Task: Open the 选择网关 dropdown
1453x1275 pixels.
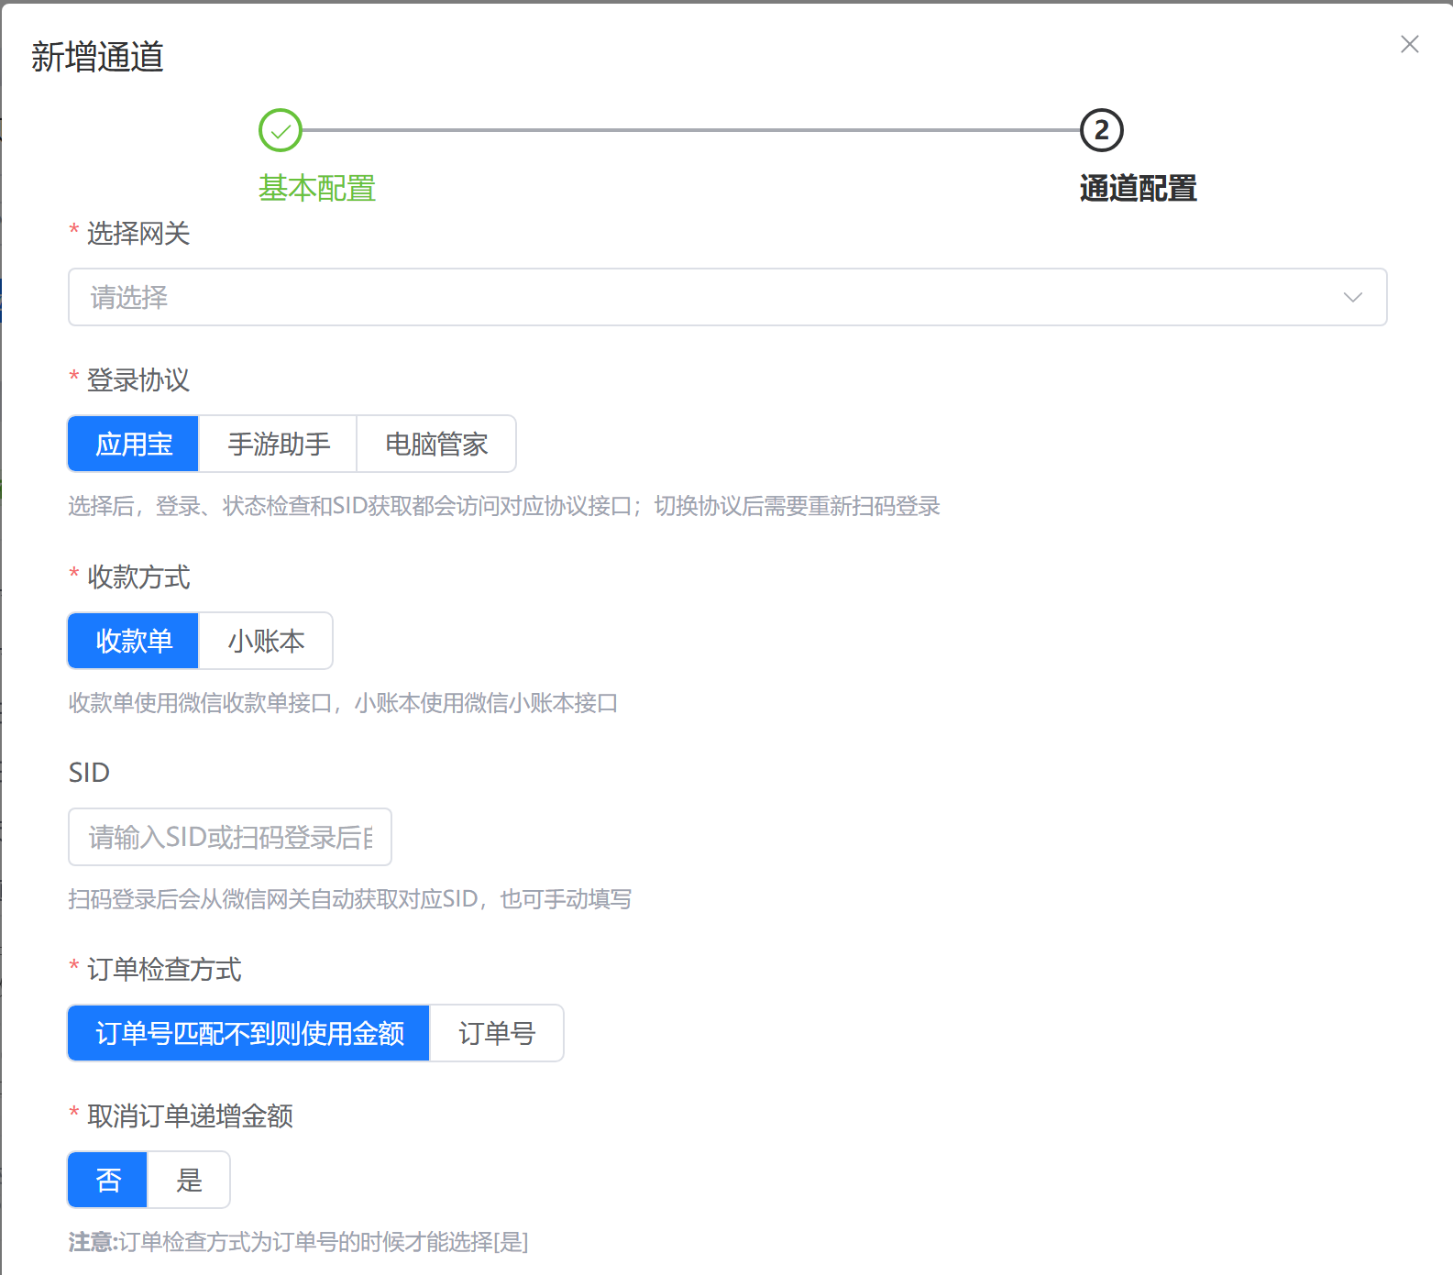Action: point(728,297)
